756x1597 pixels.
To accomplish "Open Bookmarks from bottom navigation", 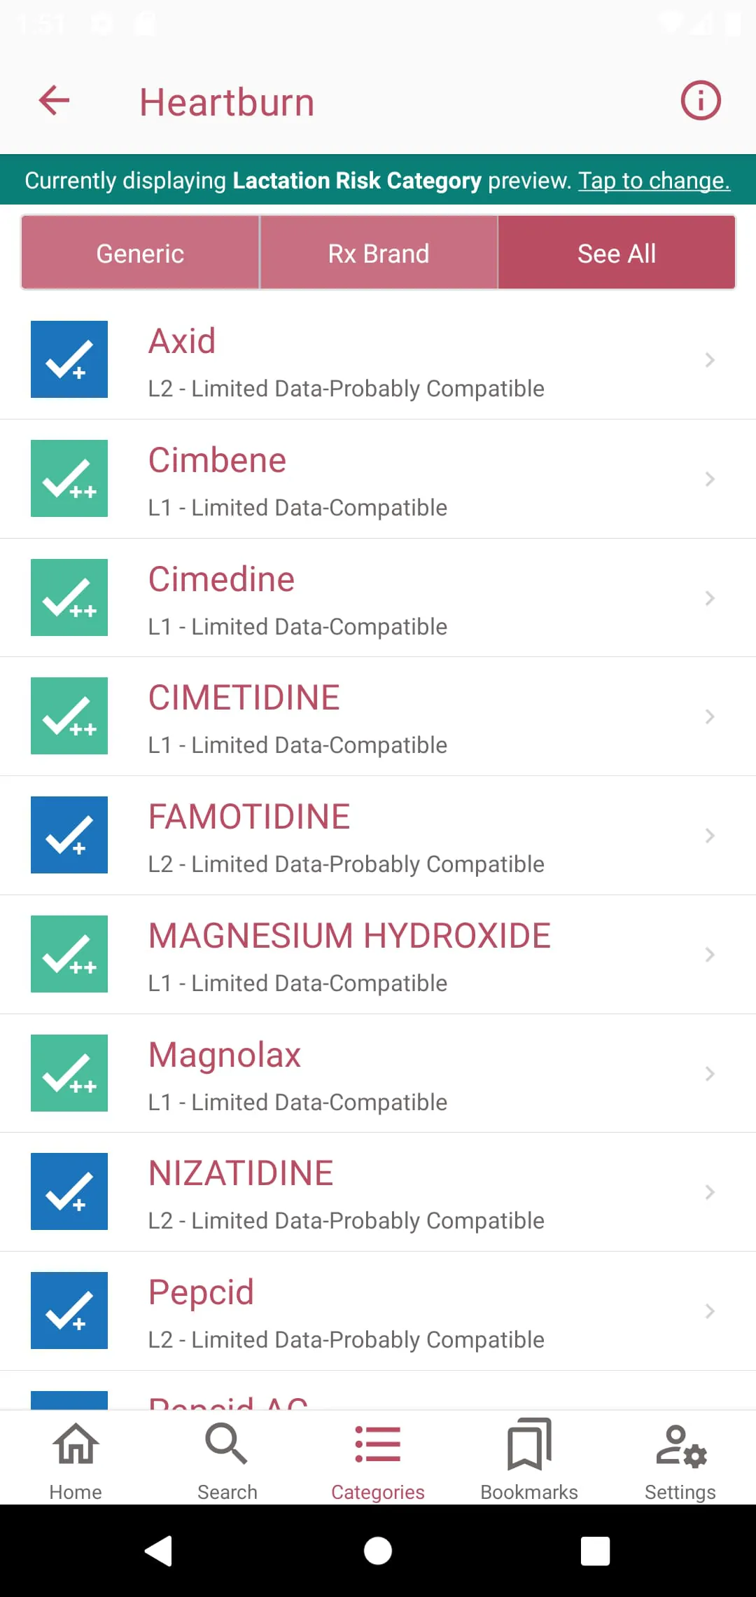I will pyautogui.click(x=529, y=1460).
